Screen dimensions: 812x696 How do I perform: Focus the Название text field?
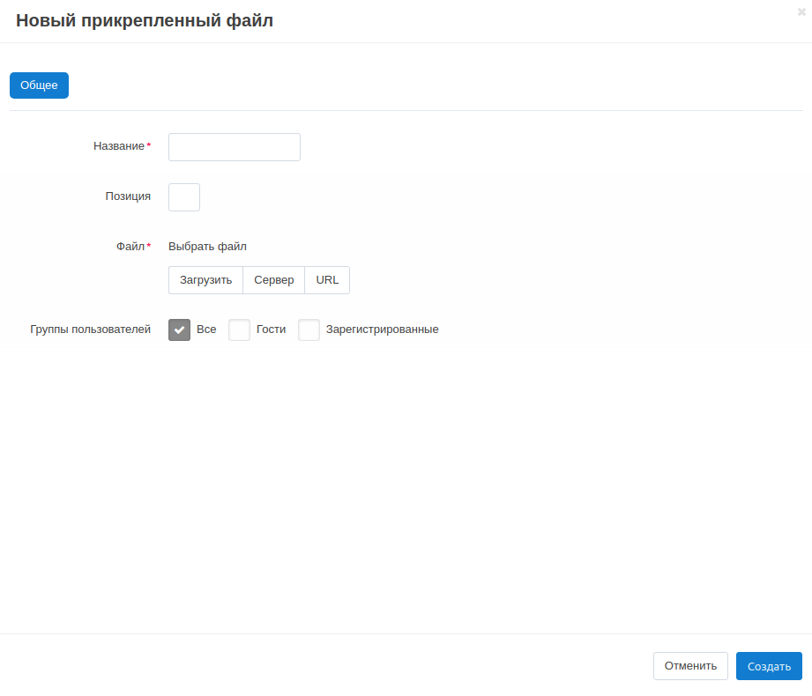tap(234, 147)
